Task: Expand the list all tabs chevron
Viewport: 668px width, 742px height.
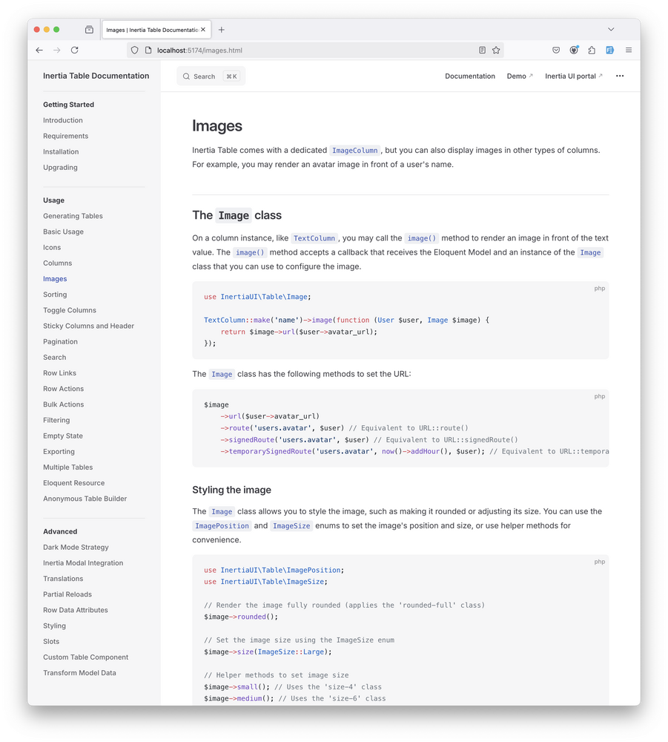Action: pos(611,30)
